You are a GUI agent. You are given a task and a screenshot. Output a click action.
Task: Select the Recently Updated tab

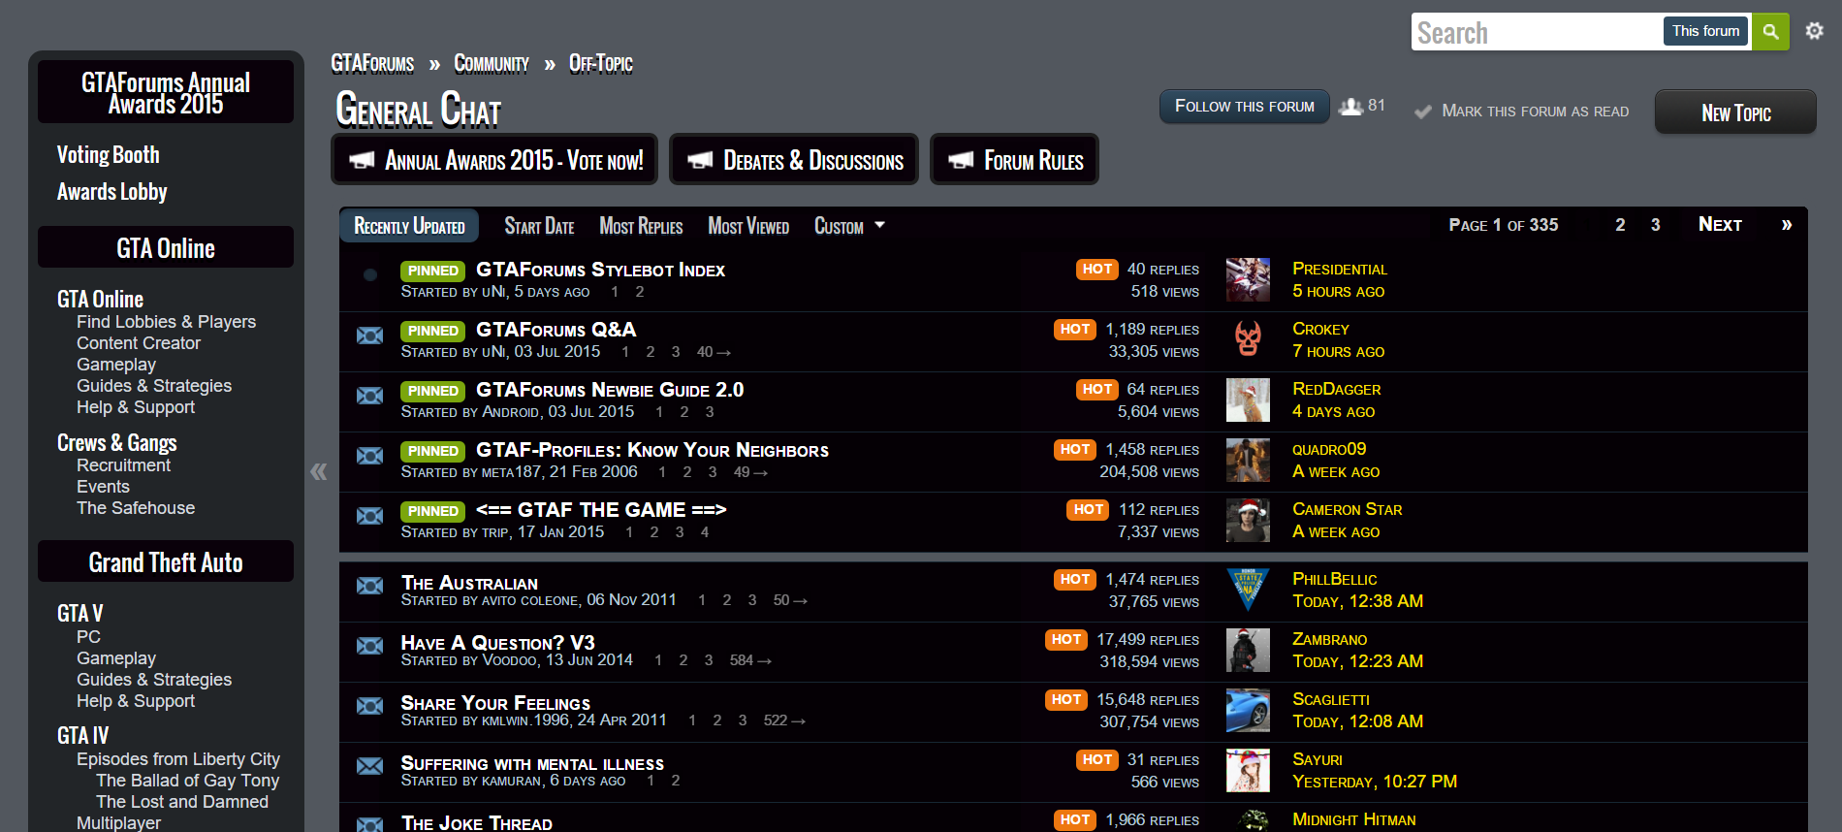[409, 226]
